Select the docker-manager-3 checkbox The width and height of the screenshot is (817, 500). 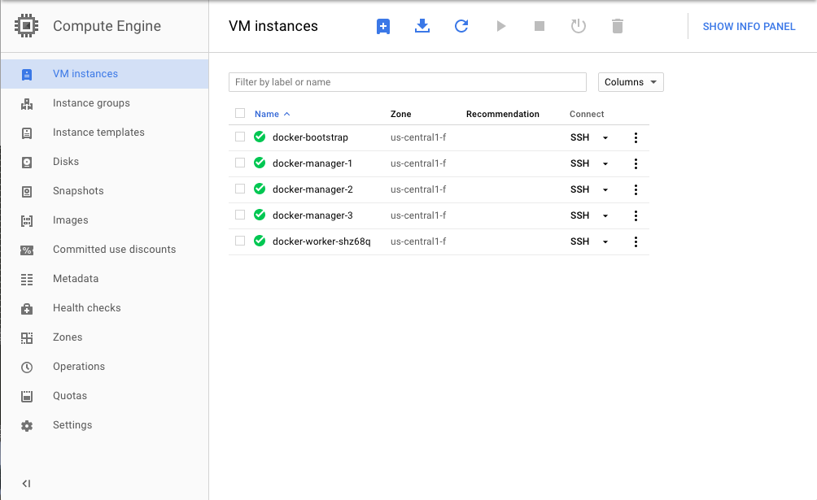[x=240, y=215]
